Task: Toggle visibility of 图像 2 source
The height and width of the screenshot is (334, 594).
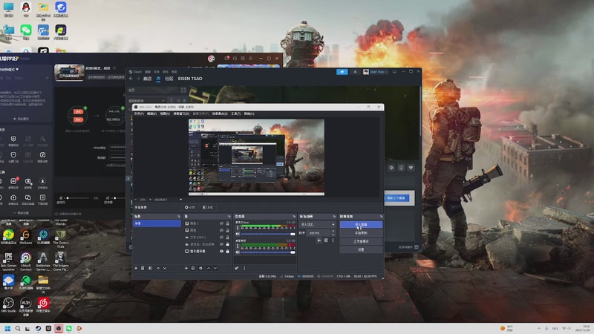Action: coord(221,223)
